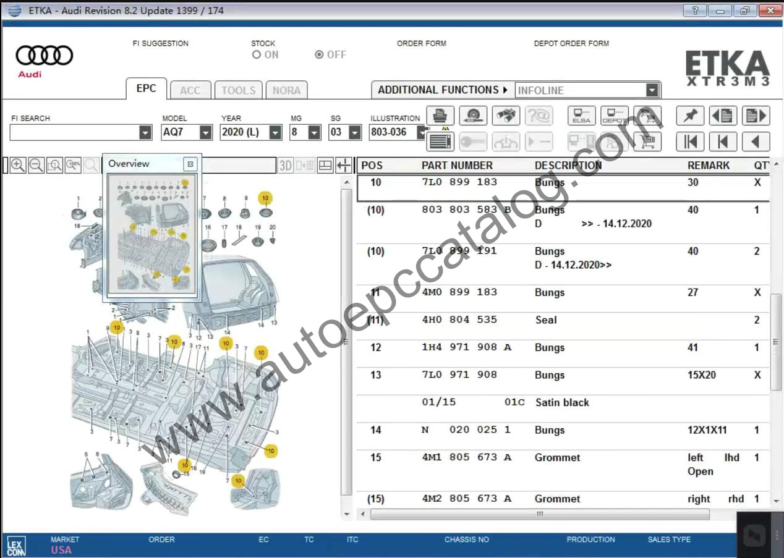Select the STOCK ON radio button

pyautogui.click(x=257, y=55)
